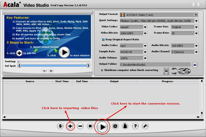Open settings with the gear icon

pyautogui.click(x=115, y=126)
